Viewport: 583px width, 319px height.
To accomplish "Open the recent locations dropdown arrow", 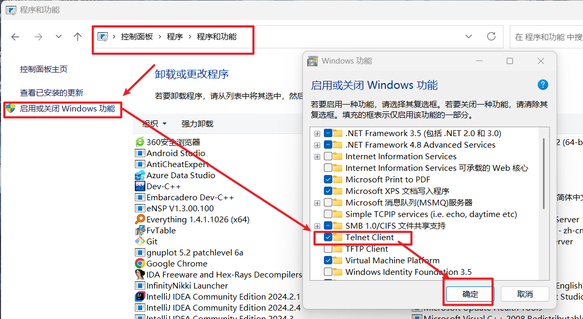I will [x=58, y=37].
